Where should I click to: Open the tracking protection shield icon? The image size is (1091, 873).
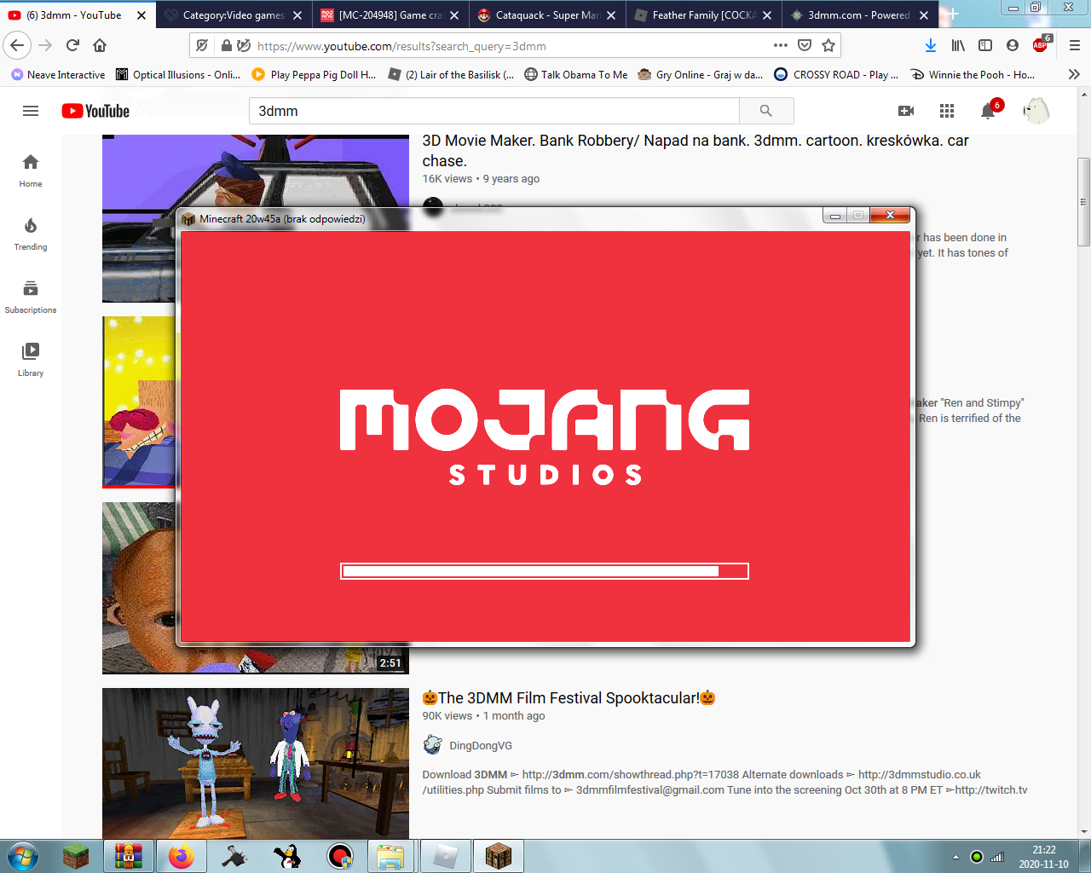(x=202, y=46)
